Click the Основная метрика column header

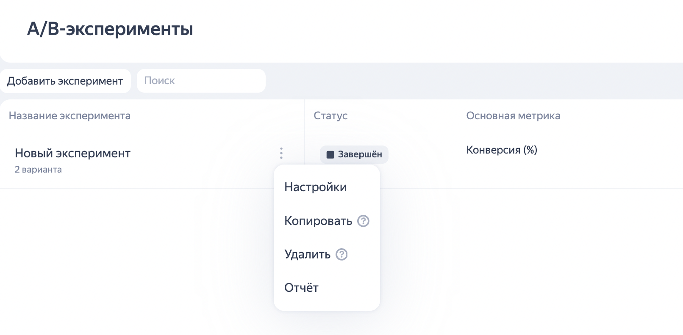click(513, 116)
